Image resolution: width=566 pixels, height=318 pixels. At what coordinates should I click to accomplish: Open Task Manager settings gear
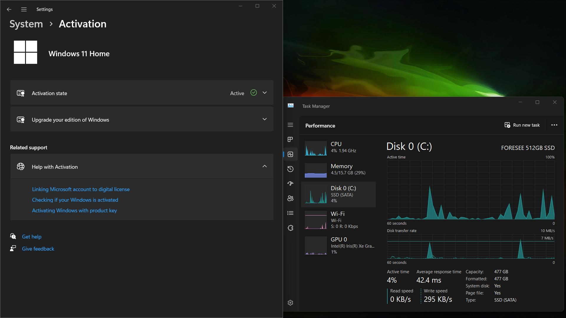click(290, 303)
